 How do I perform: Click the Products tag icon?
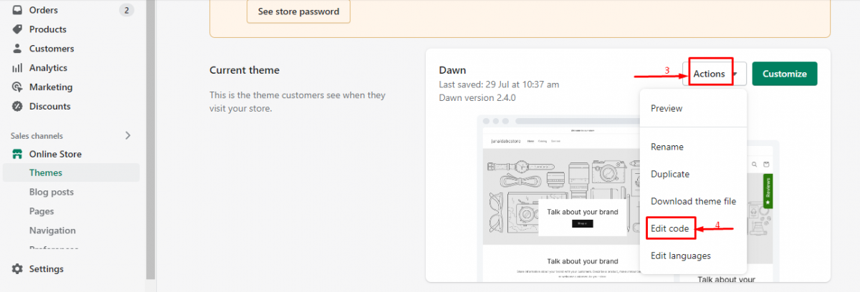[x=17, y=29]
